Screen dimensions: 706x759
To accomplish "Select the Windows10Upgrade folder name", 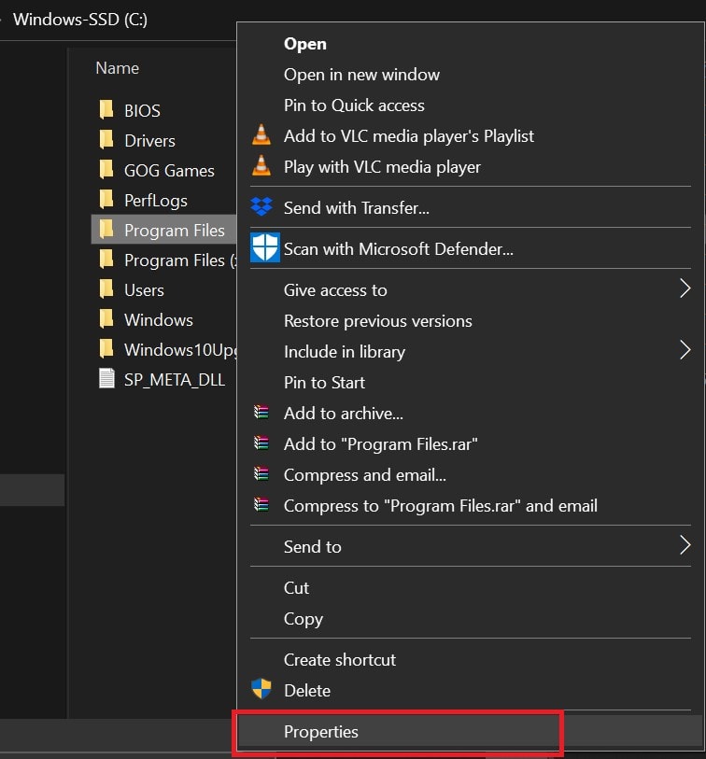I will tap(180, 350).
